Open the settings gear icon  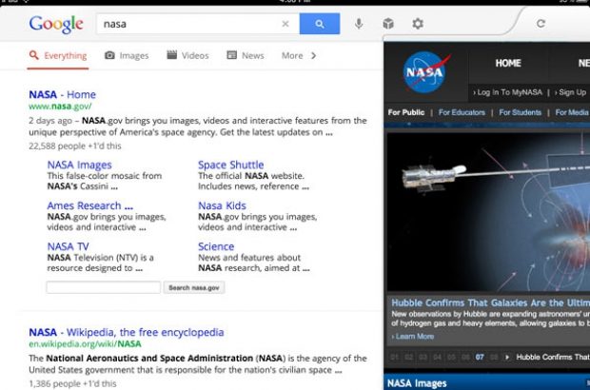(x=417, y=24)
